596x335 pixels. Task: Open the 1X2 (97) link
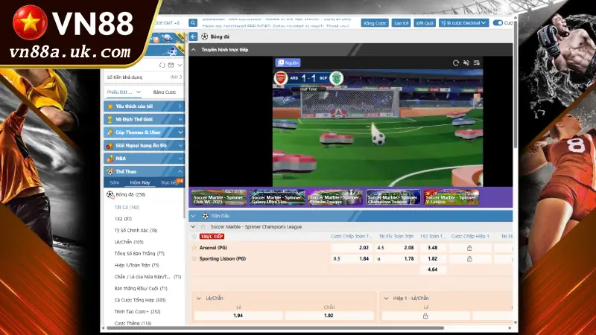pos(123,219)
